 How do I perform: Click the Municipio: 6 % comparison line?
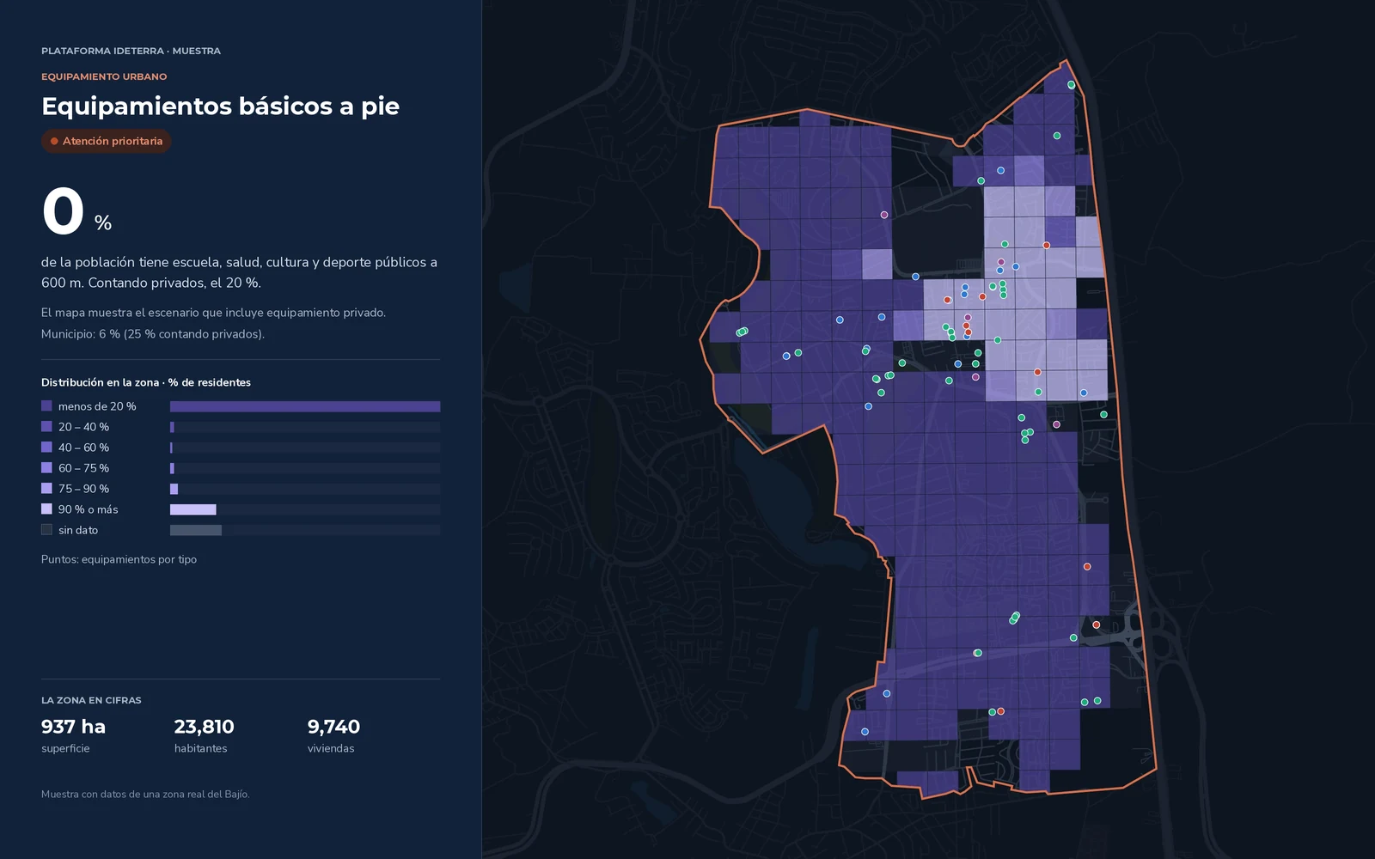[x=153, y=334]
